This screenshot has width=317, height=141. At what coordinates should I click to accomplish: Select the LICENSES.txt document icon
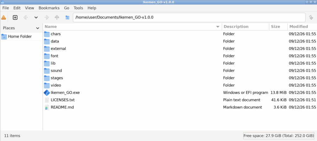pyautogui.click(x=47, y=100)
